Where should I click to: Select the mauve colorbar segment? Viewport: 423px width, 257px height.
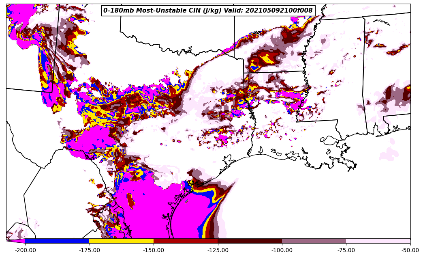pos(314,241)
